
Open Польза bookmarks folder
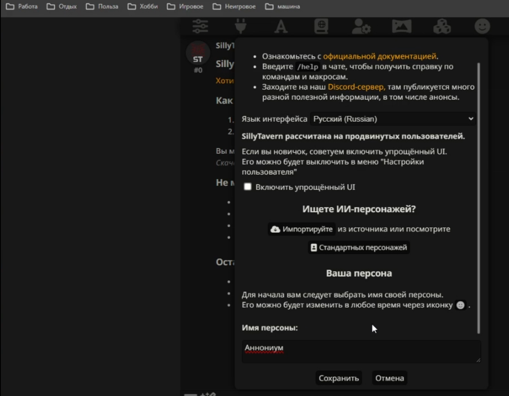tap(102, 6)
